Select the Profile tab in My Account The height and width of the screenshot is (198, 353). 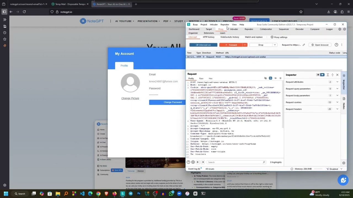[x=124, y=66]
